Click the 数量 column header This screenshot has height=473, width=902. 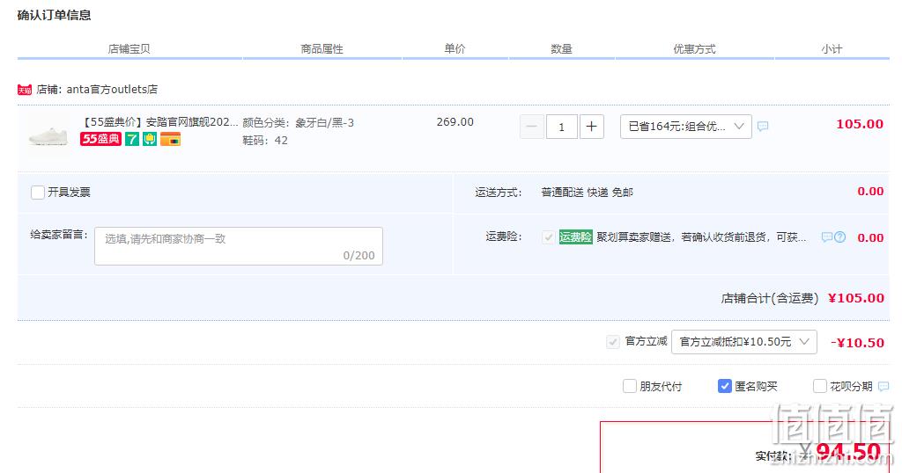561,48
